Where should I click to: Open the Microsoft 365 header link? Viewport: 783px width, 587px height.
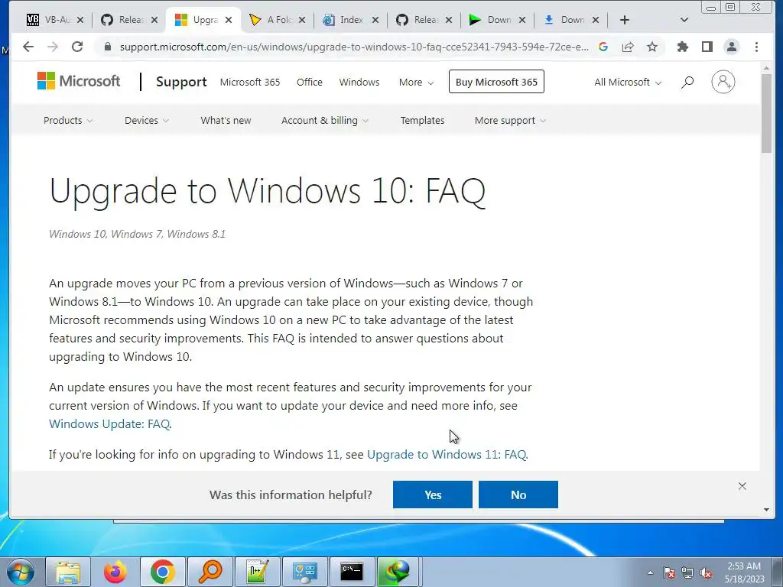pos(250,83)
